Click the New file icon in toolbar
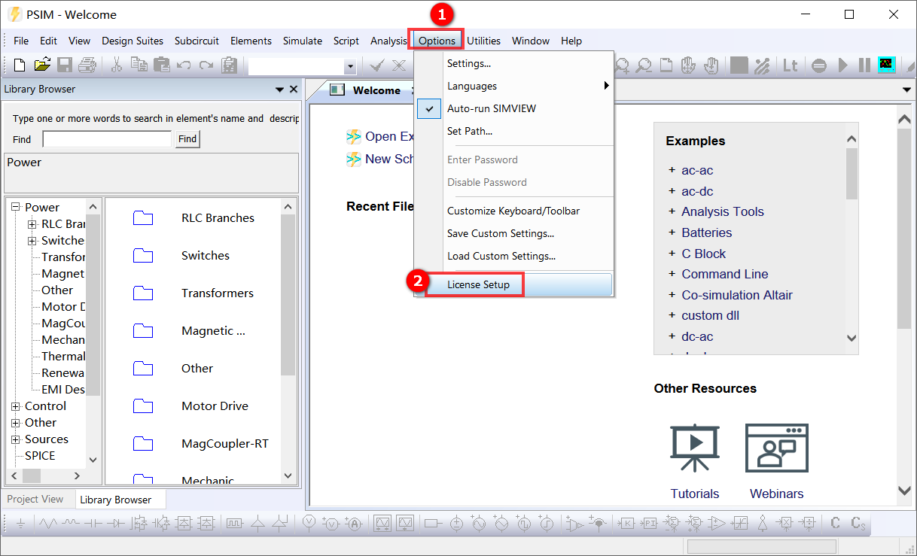Screen dimensions: 917x556 click(20, 65)
